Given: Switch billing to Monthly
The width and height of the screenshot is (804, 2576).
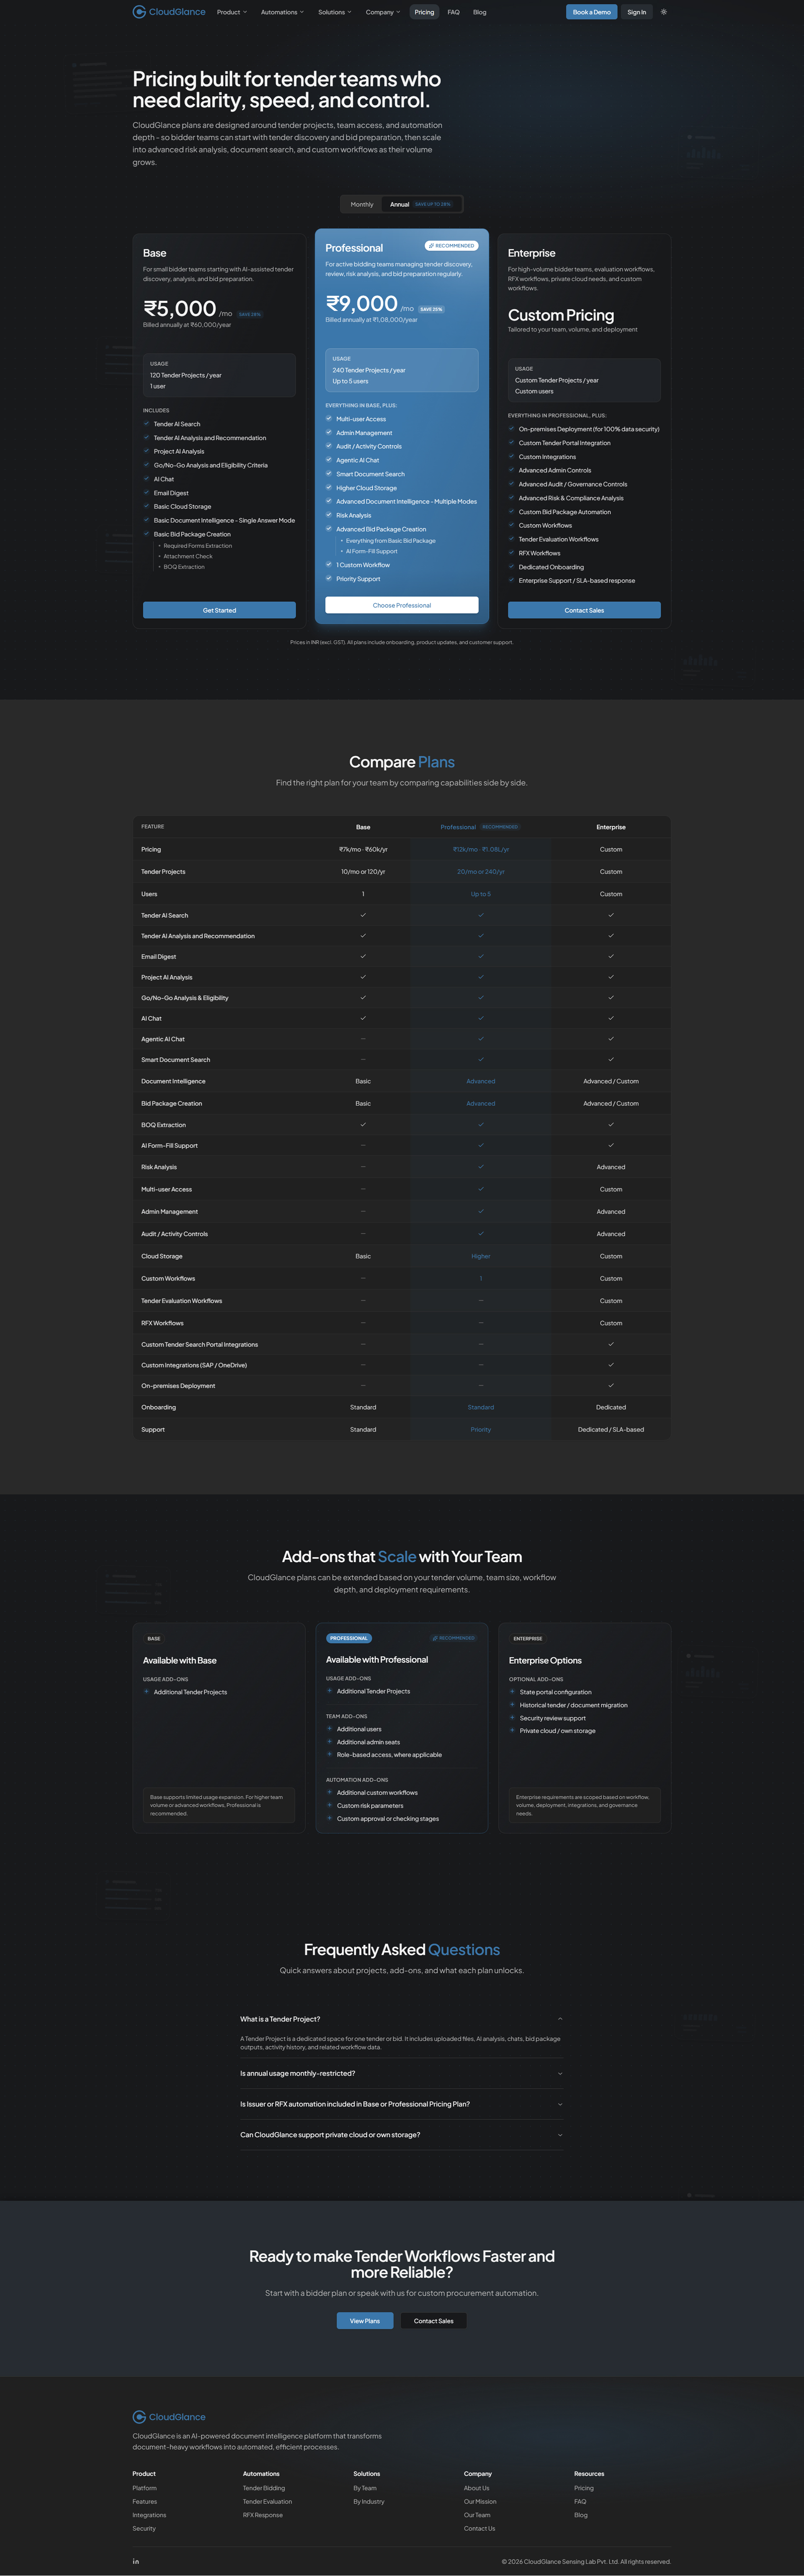Looking at the screenshot, I should pos(362,204).
